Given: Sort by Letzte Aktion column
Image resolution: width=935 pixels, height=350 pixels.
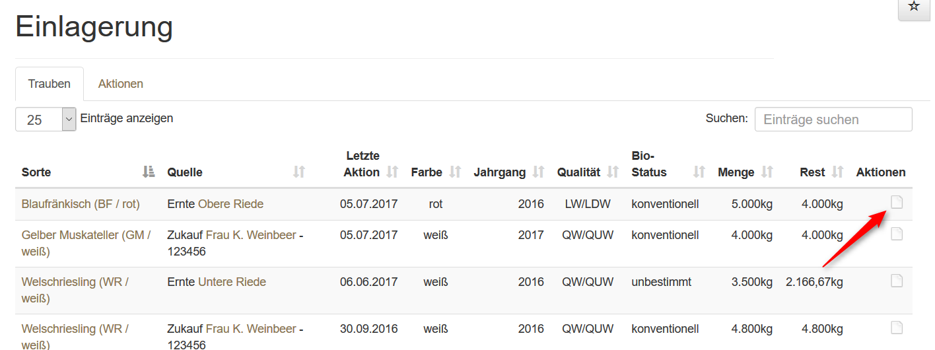Looking at the screenshot, I should pyautogui.click(x=392, y=172).
